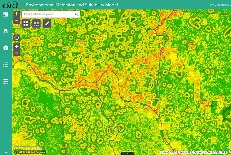The width and height of the screenshot is (231, 155).
Task: Click the previous extent back arrow
Action: point(16,46)
